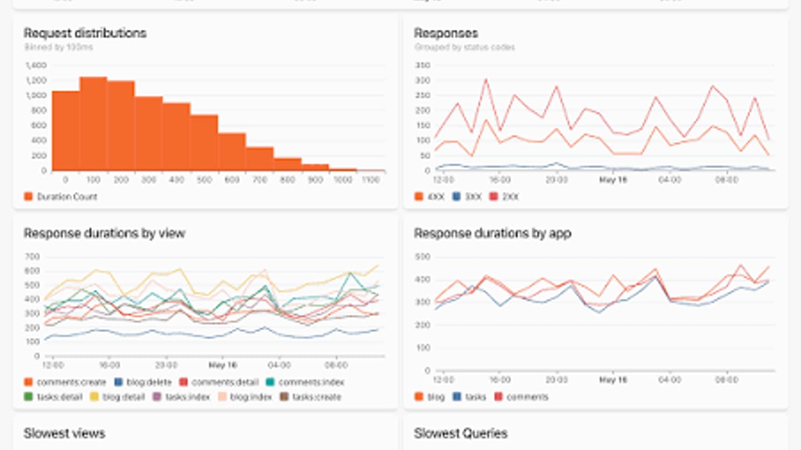801x450 pixels.
Task: Click the 1100 x-axis label in histogram
Action: tap(370, 180)
